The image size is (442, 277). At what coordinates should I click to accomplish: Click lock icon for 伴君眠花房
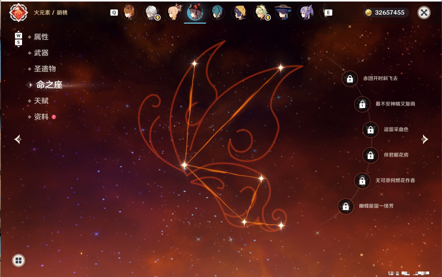[370, 155]
